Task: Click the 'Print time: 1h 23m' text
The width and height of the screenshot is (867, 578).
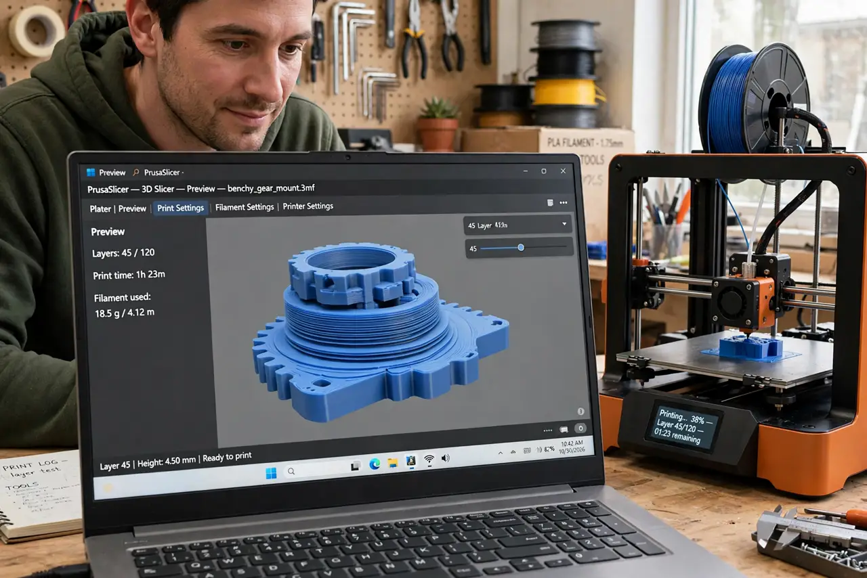Action: click(129, 275)
